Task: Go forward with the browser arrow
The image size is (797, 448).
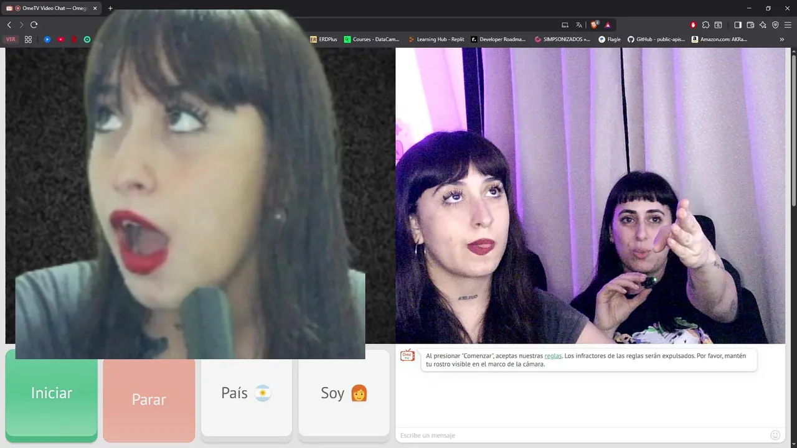Action: tap(21, 25)
